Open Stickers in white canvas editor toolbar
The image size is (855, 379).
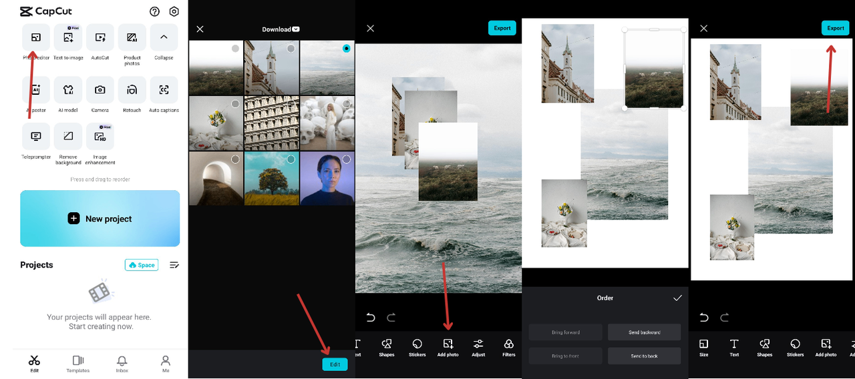(795, 348)
